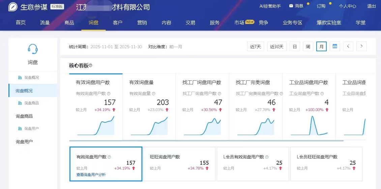The height and width of the screenshot is (189, 381).
Task: Click help icon beside 有效询盘量 label
Action: [x=154, y=94]
